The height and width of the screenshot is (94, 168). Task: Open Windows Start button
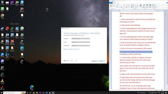[2, 93]
